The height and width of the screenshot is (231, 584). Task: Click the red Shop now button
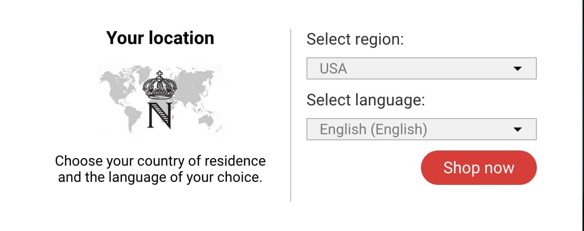[479, 168]
